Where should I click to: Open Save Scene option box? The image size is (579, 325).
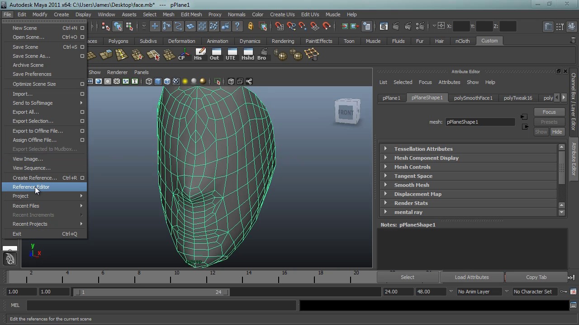82,47
